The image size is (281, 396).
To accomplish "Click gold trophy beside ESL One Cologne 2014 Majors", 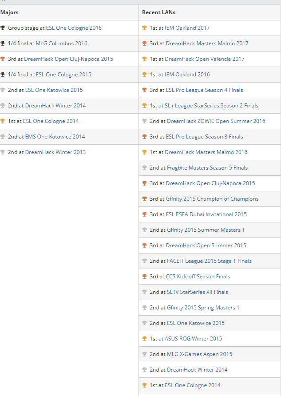I will tap(3, 121).
